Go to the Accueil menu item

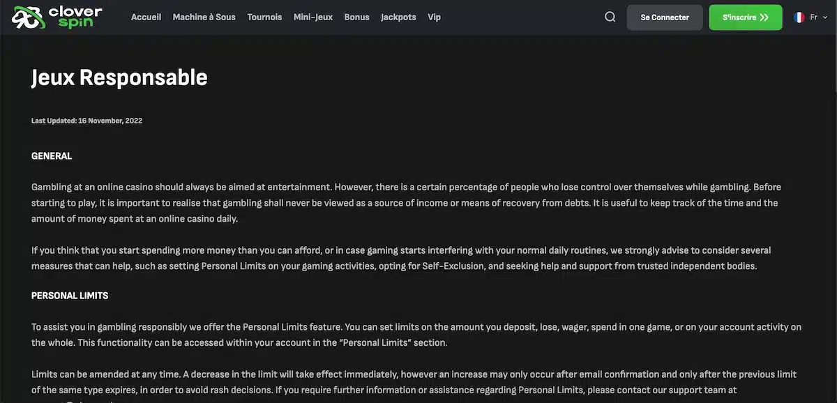[x=146, y=17]
